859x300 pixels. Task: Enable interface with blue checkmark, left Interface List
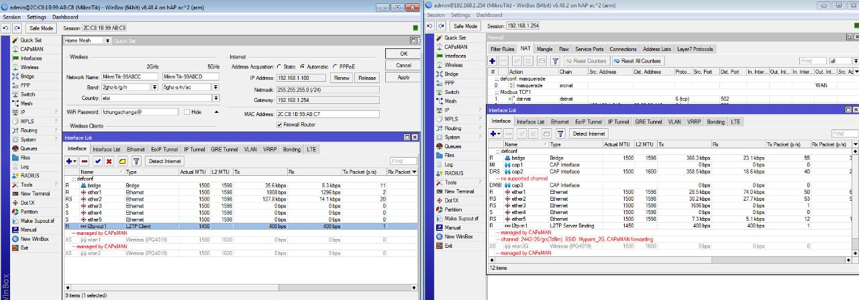pyautogui.click(x=97, y=161)
